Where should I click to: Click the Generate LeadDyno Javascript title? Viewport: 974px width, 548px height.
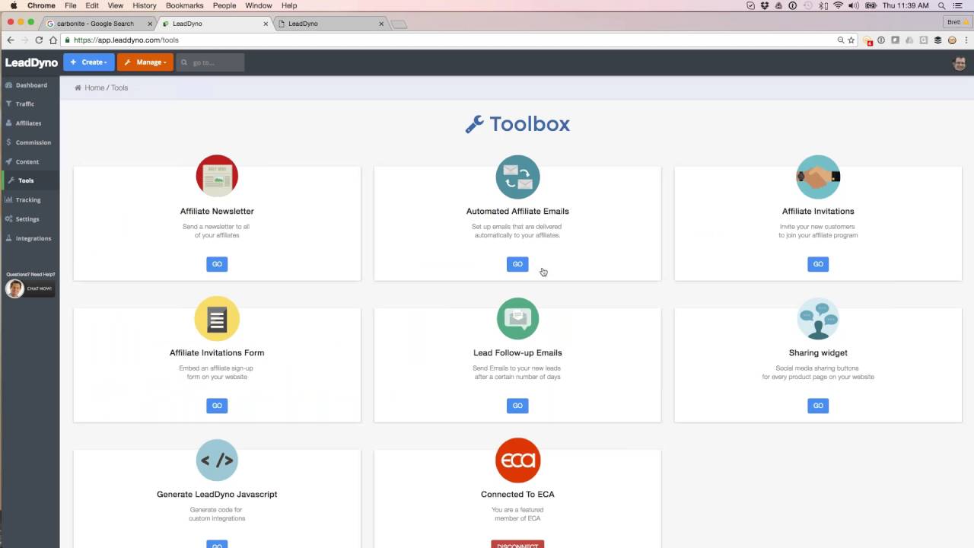click(217, 494)
